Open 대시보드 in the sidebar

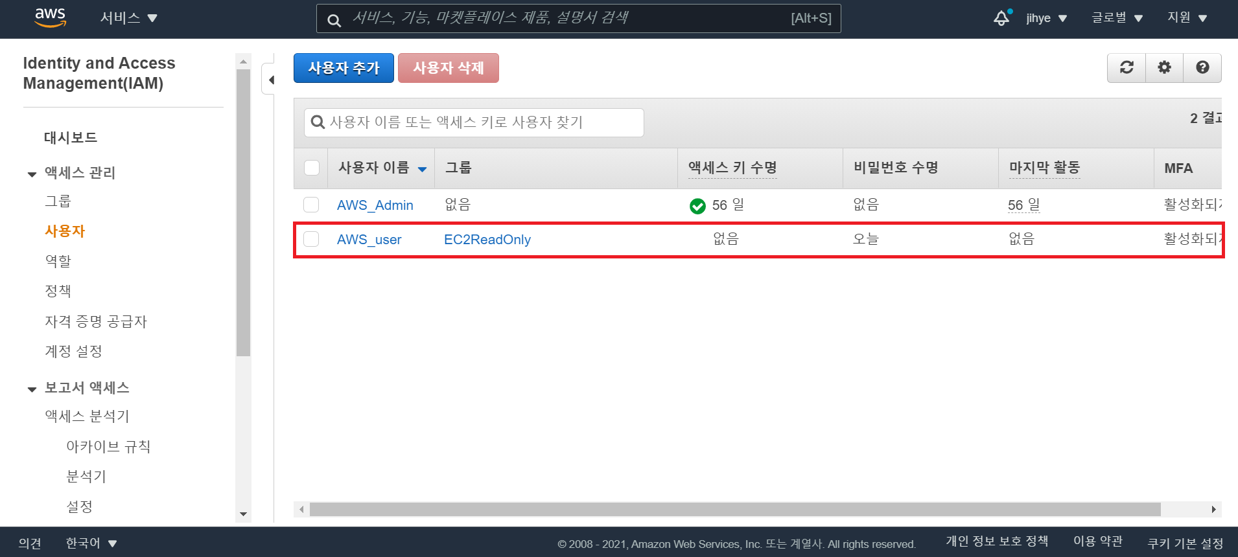(x=71, y=137)
